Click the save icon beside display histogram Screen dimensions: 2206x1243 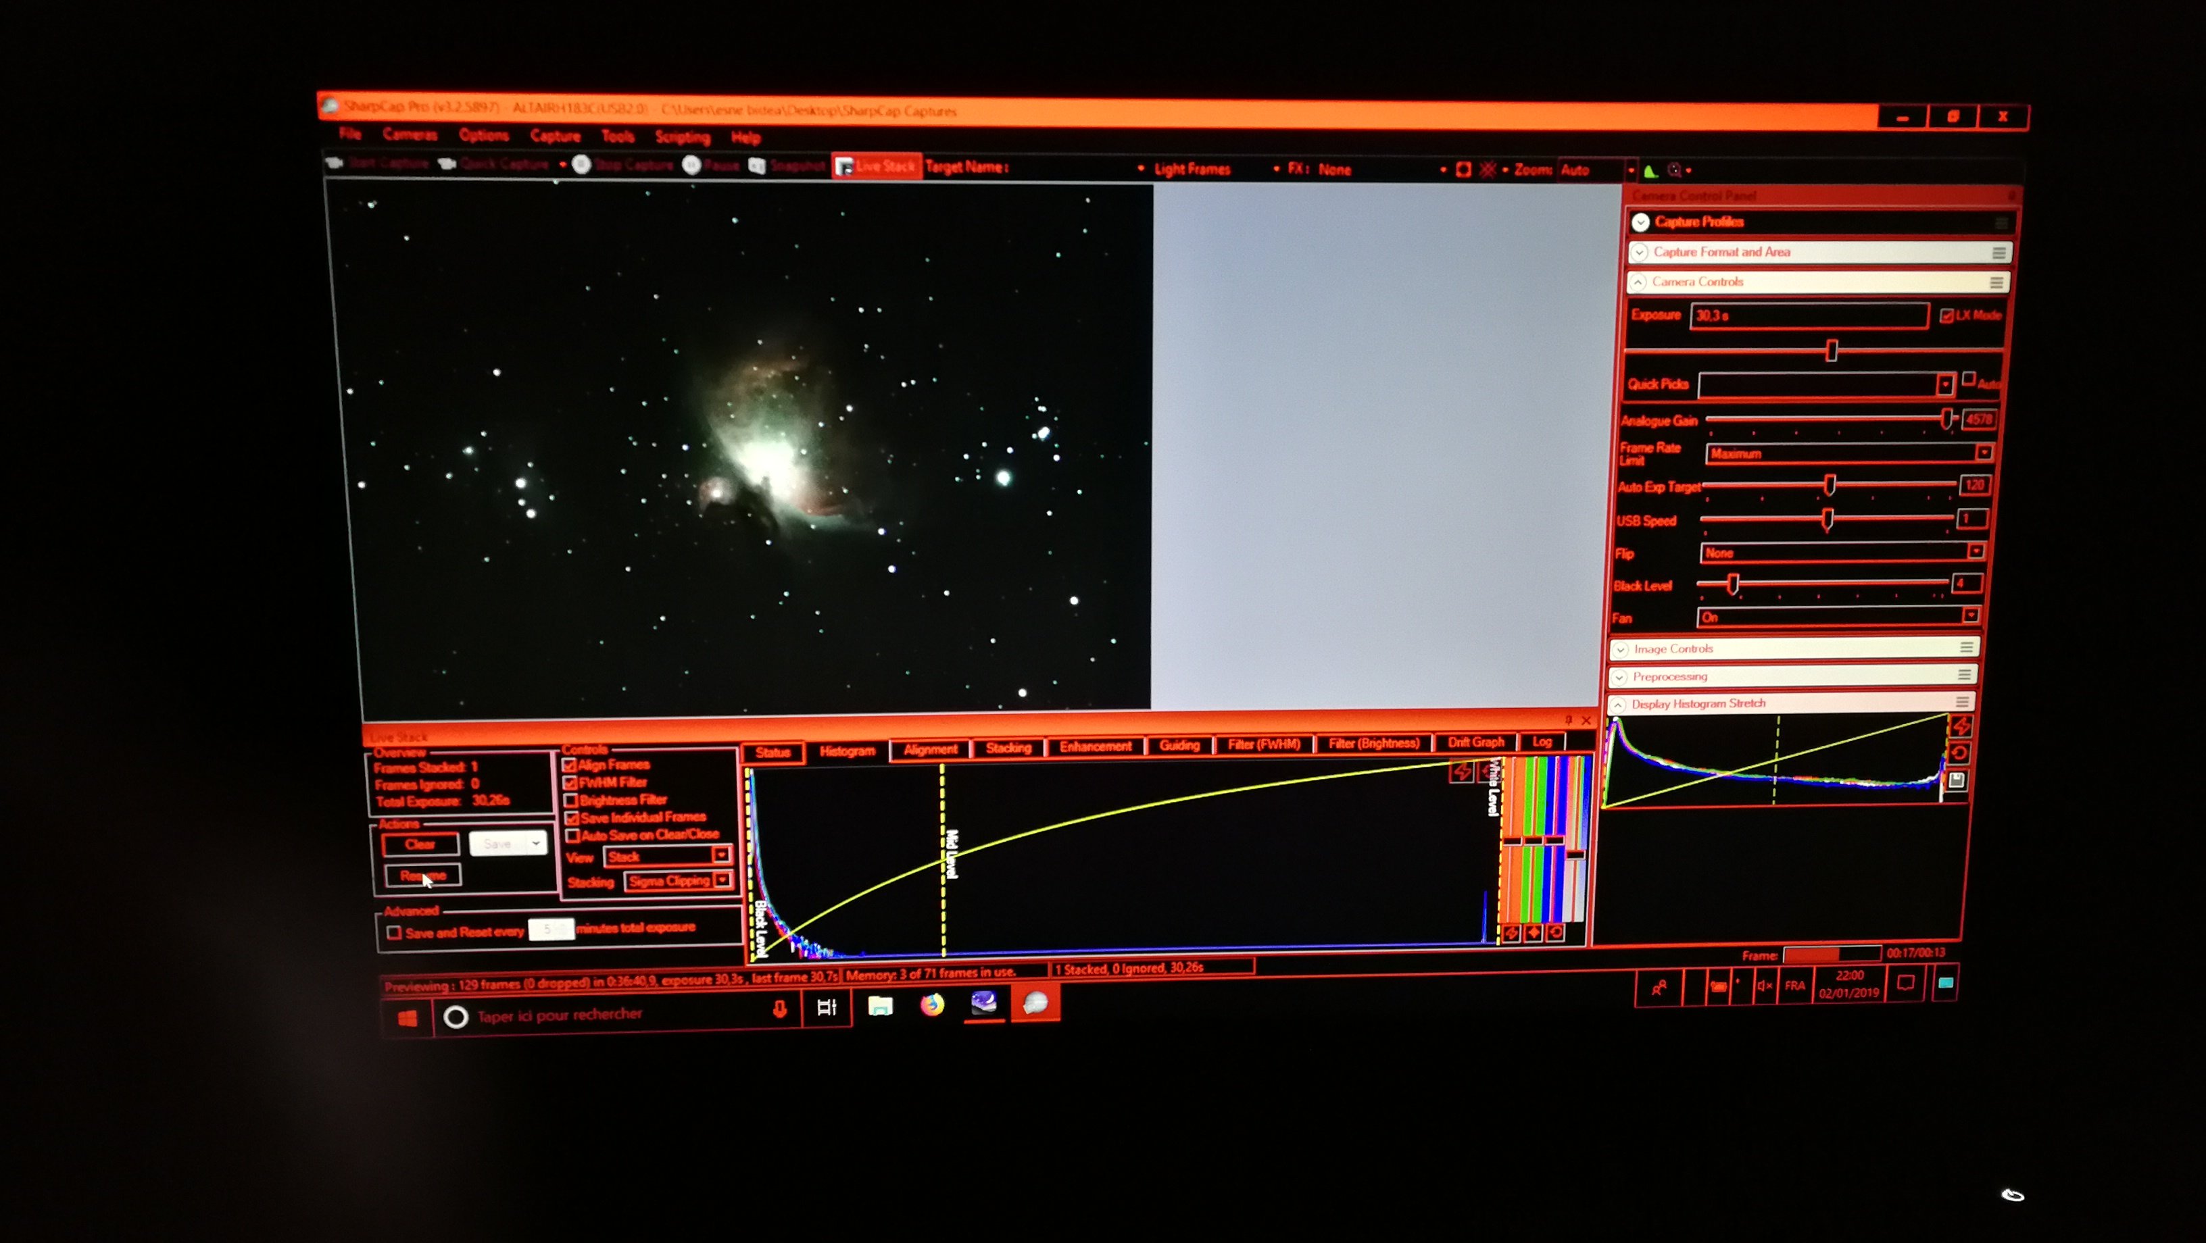pos(1957,781)
